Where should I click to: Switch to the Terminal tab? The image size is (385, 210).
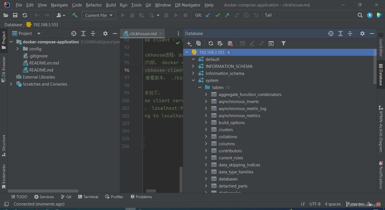click(x=88, y=196)
